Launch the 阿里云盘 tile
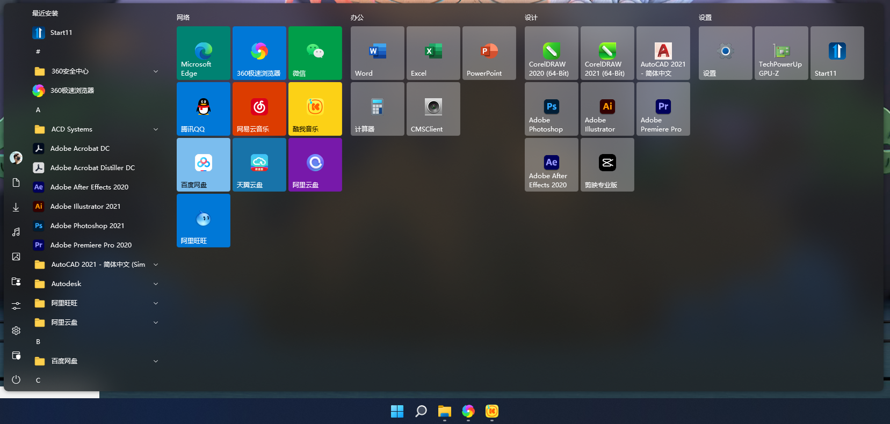This screenshot has width=890, height=424. point(315,165)
